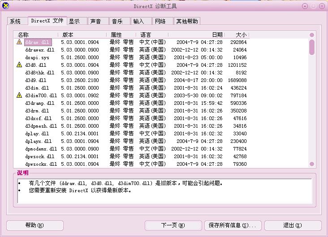Screen dimensions: 328x237
Task: Click 保存所有信息(S)... button
Action: (x=233, y=225)
